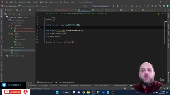Open the build hammer dropdown arrow
Screen dimensions: 170x95
[87, 6]
